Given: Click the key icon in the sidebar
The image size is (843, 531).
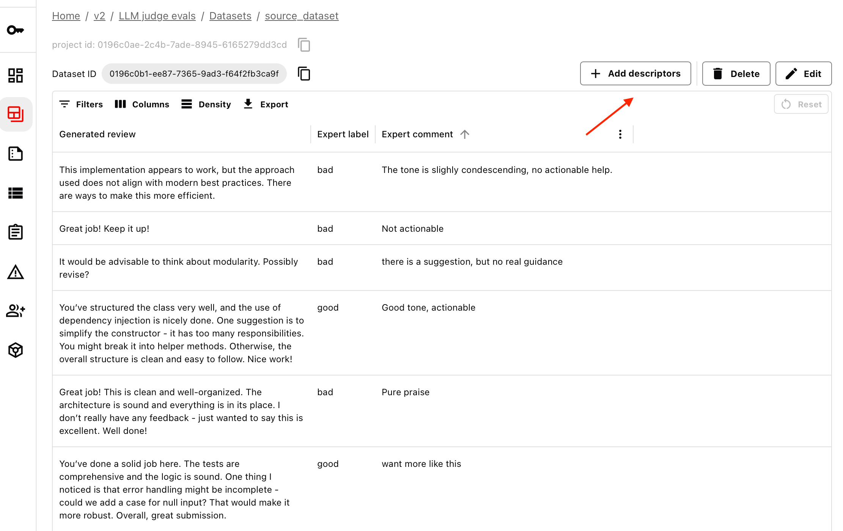Looking at the screenshot, I should pos(16,30).
